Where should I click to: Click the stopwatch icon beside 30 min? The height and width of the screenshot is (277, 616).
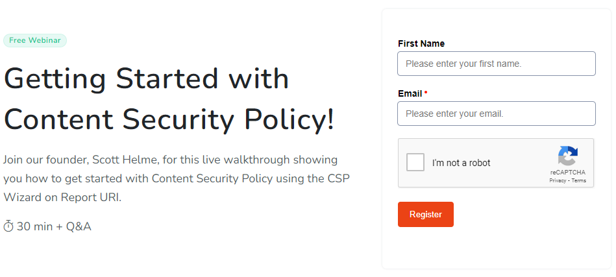[8, 226]
